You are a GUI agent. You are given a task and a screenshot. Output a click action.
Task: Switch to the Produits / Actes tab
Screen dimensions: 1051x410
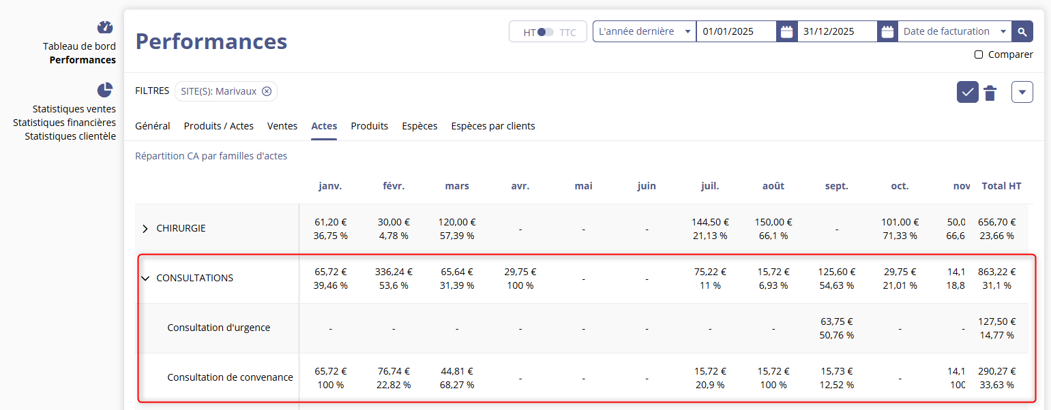(218, 126)
